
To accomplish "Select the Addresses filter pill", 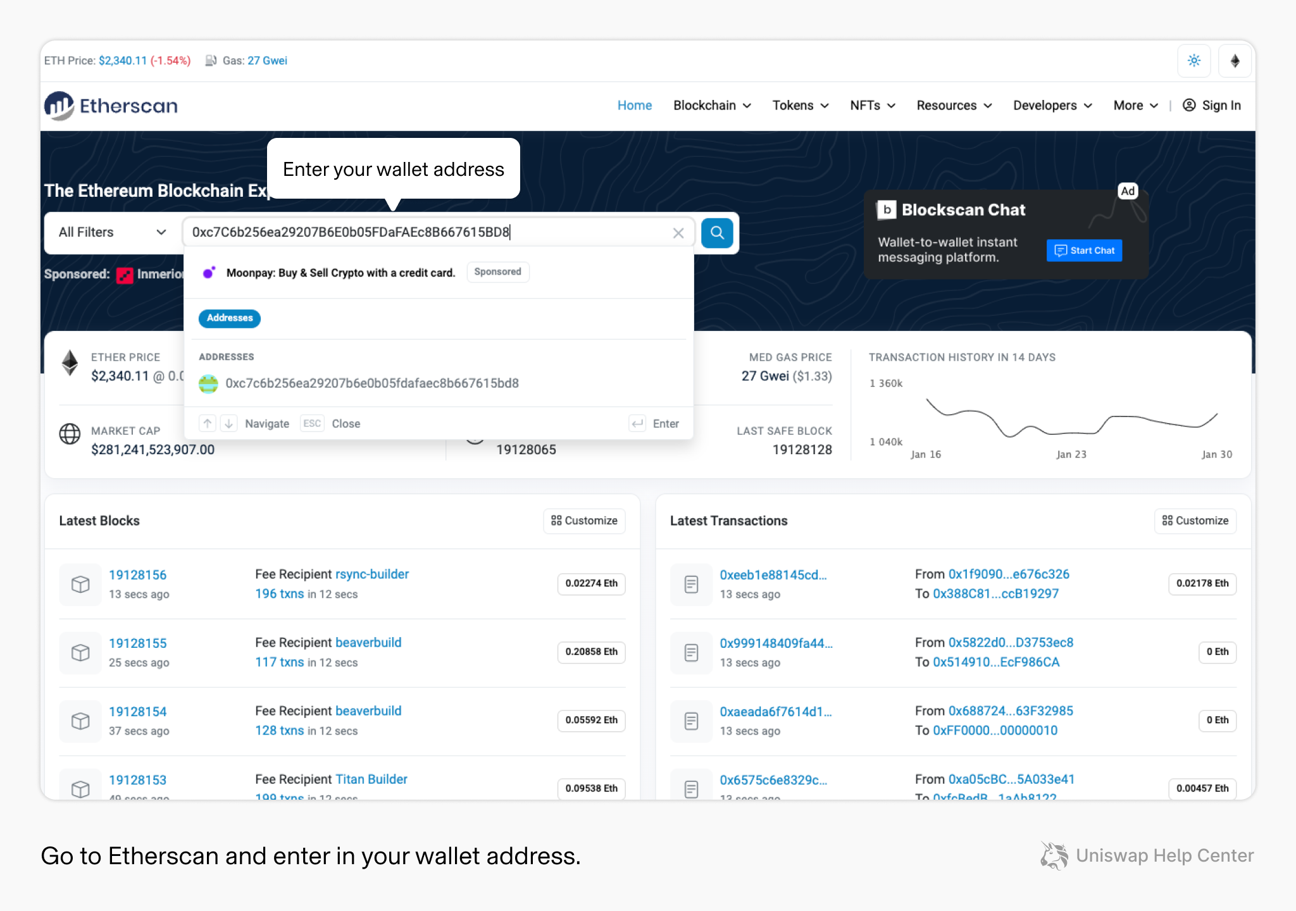I will (230, 318).
